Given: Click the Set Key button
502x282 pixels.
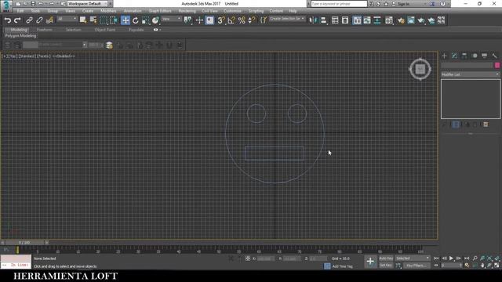Looking at the screenshot, I should (386, 266).
